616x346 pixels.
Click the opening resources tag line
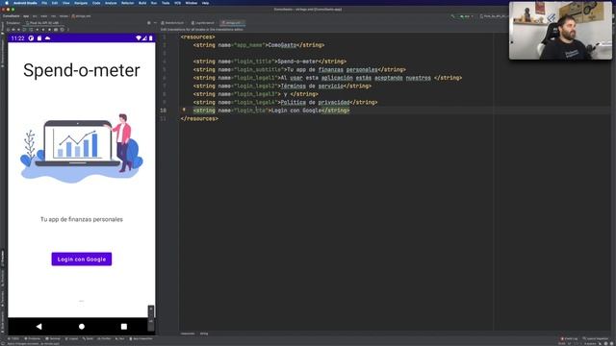[197, 37]
